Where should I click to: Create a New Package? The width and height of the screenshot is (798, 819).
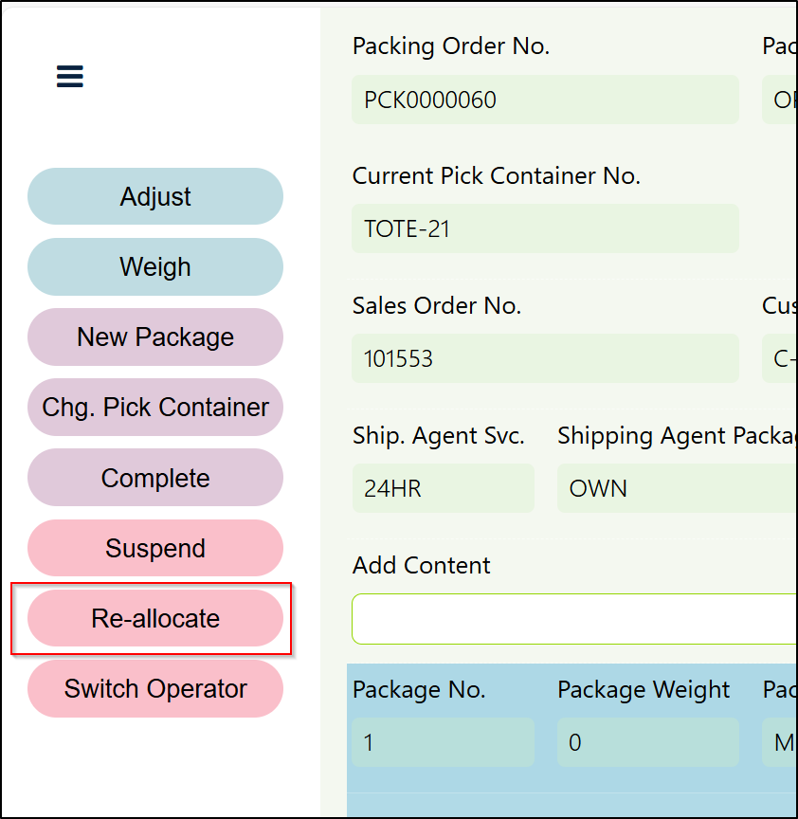click(155, 337)
